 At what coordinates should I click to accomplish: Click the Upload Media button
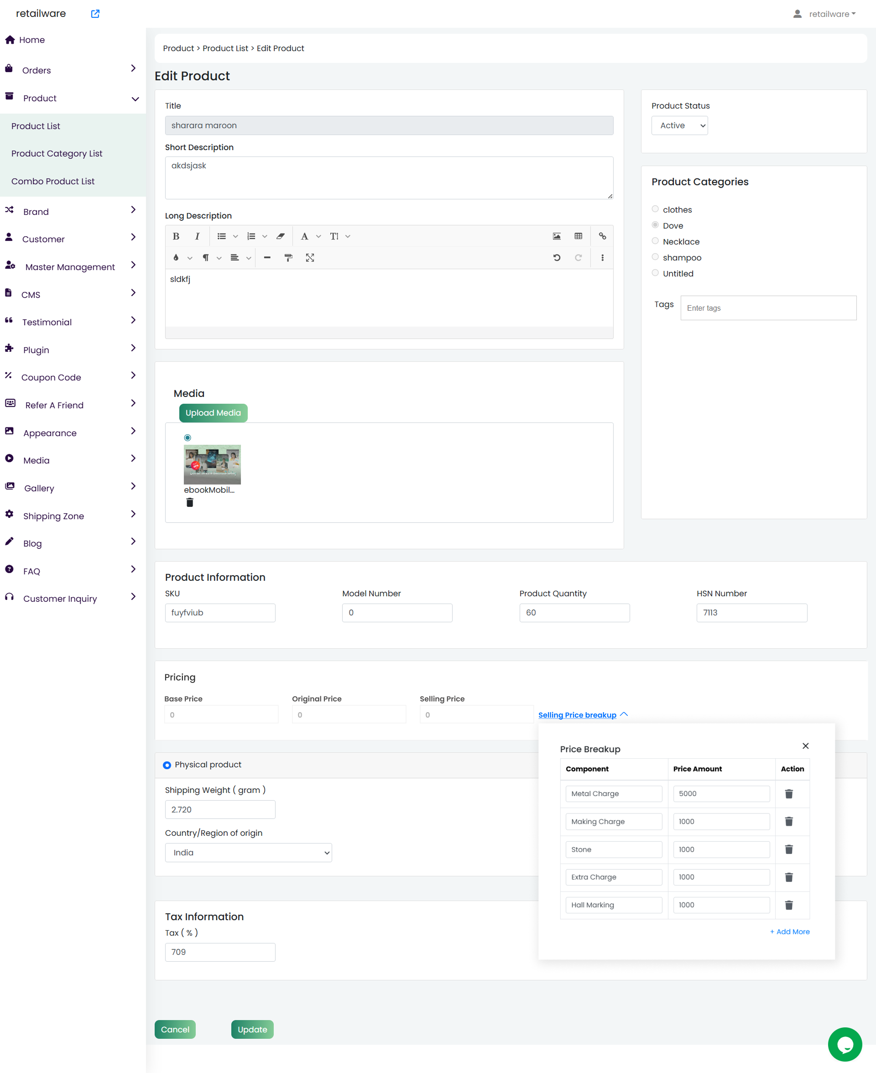coord(213,413)
